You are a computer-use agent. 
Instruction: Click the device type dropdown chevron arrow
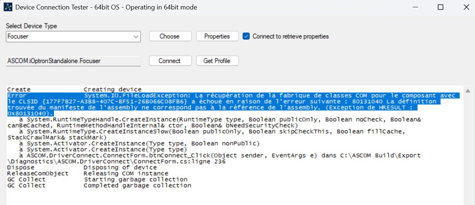pyautogui.click(x=136, y=37)
